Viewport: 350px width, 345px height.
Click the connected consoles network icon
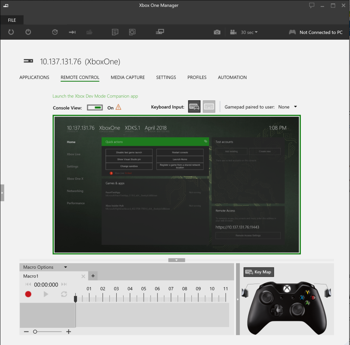(x=160, y=32)
